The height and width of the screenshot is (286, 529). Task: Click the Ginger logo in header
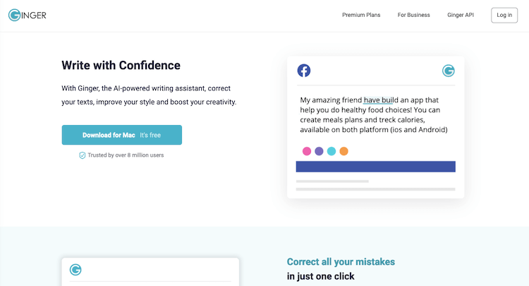point(28,16)
